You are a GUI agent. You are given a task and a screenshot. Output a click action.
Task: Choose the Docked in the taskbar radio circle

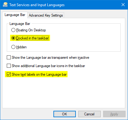tap(13, 38)
